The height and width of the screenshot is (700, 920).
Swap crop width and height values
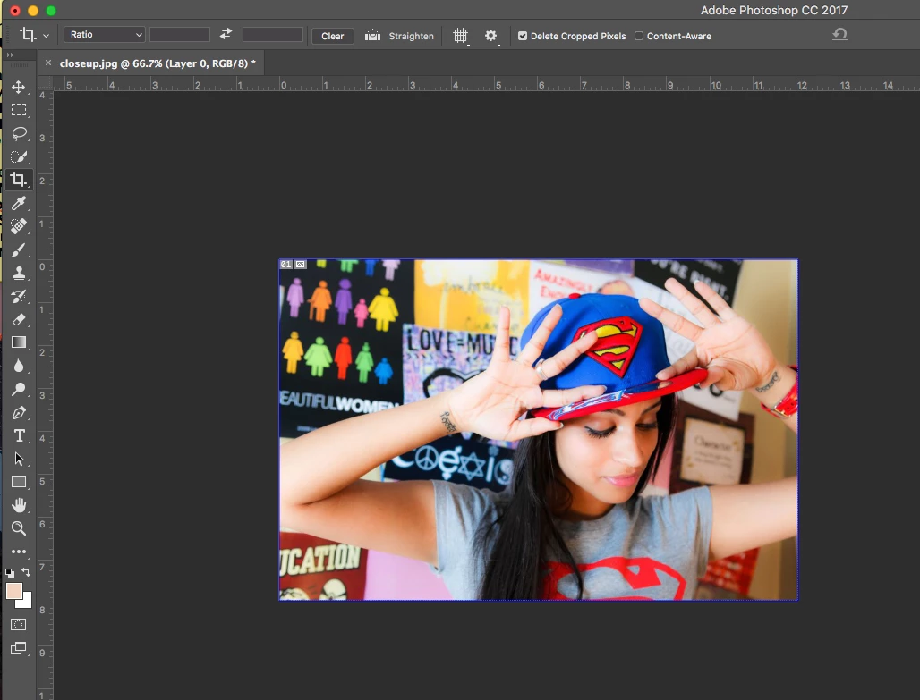point(226,35)
